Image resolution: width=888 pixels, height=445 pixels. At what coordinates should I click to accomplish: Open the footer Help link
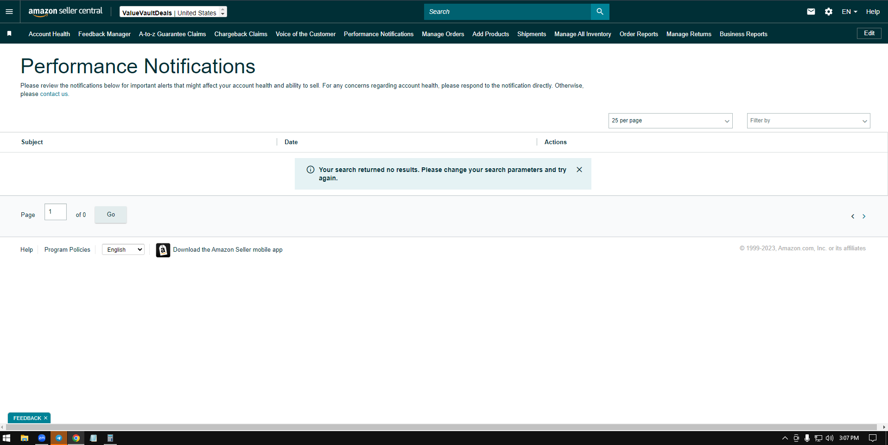click(26, 249)
